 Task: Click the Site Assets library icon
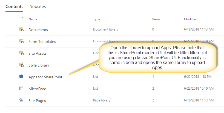click(21, 53)
